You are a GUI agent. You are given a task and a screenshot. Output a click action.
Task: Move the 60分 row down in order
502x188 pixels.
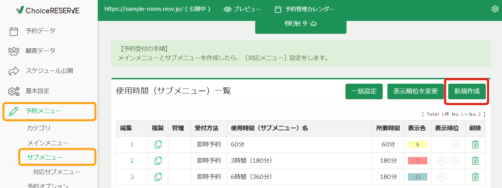click(455, 145)
